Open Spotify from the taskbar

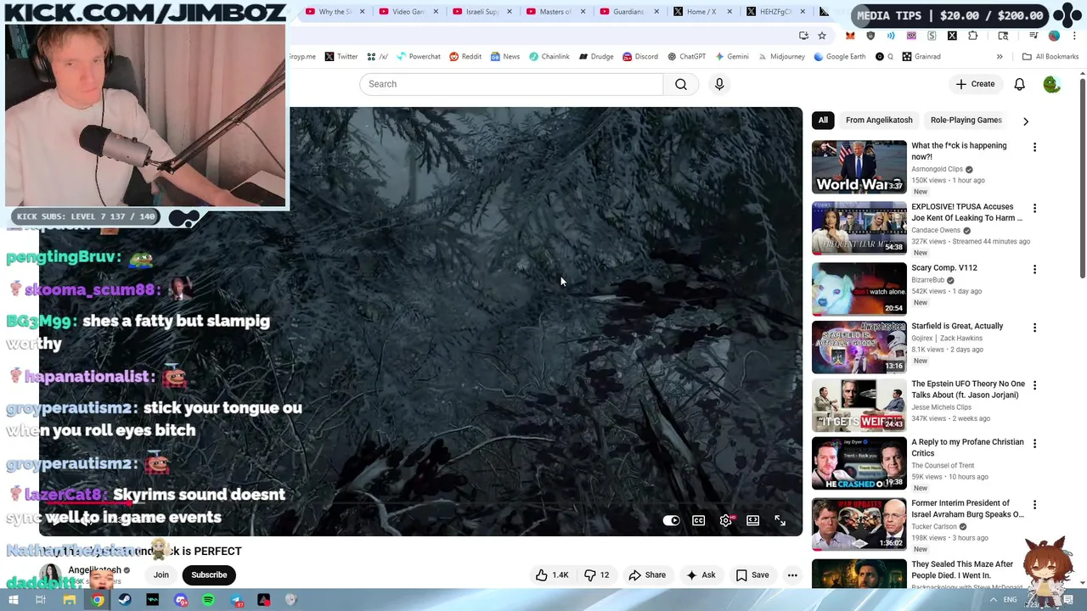tap(208, 600)
